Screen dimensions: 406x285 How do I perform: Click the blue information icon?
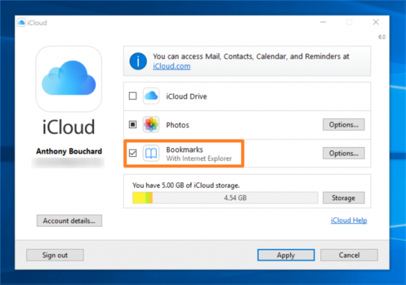click(138, 61)
